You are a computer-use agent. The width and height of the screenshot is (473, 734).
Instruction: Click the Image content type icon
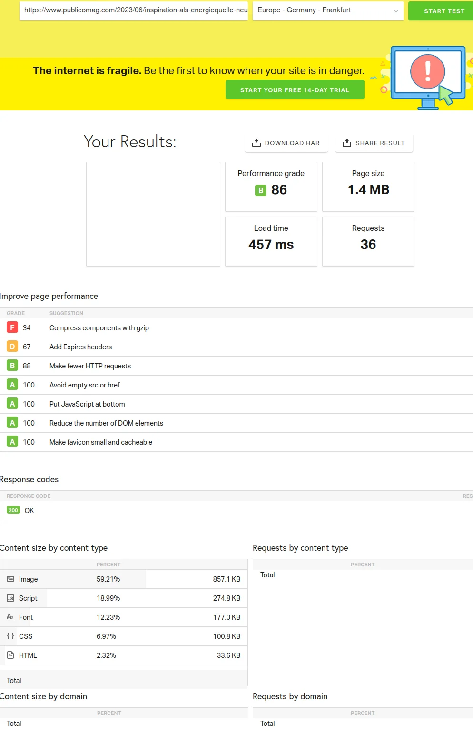pyautogui.click(x=10, y=579)
